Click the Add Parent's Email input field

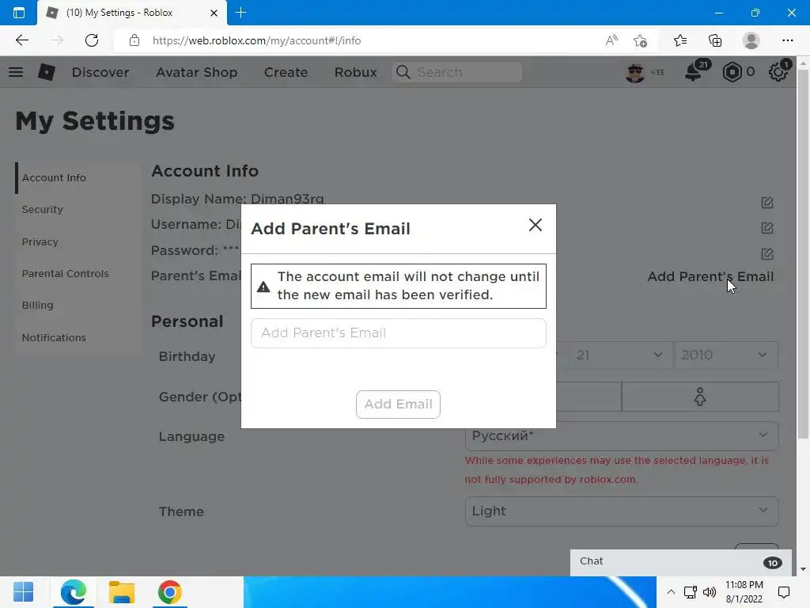[x=399, y=333]
